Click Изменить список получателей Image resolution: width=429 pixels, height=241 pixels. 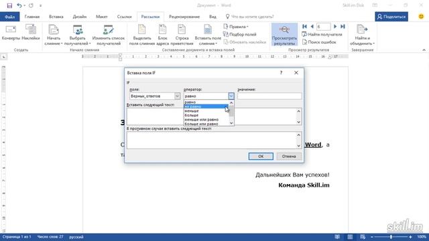pyautogui.click(x=109, y=35)
